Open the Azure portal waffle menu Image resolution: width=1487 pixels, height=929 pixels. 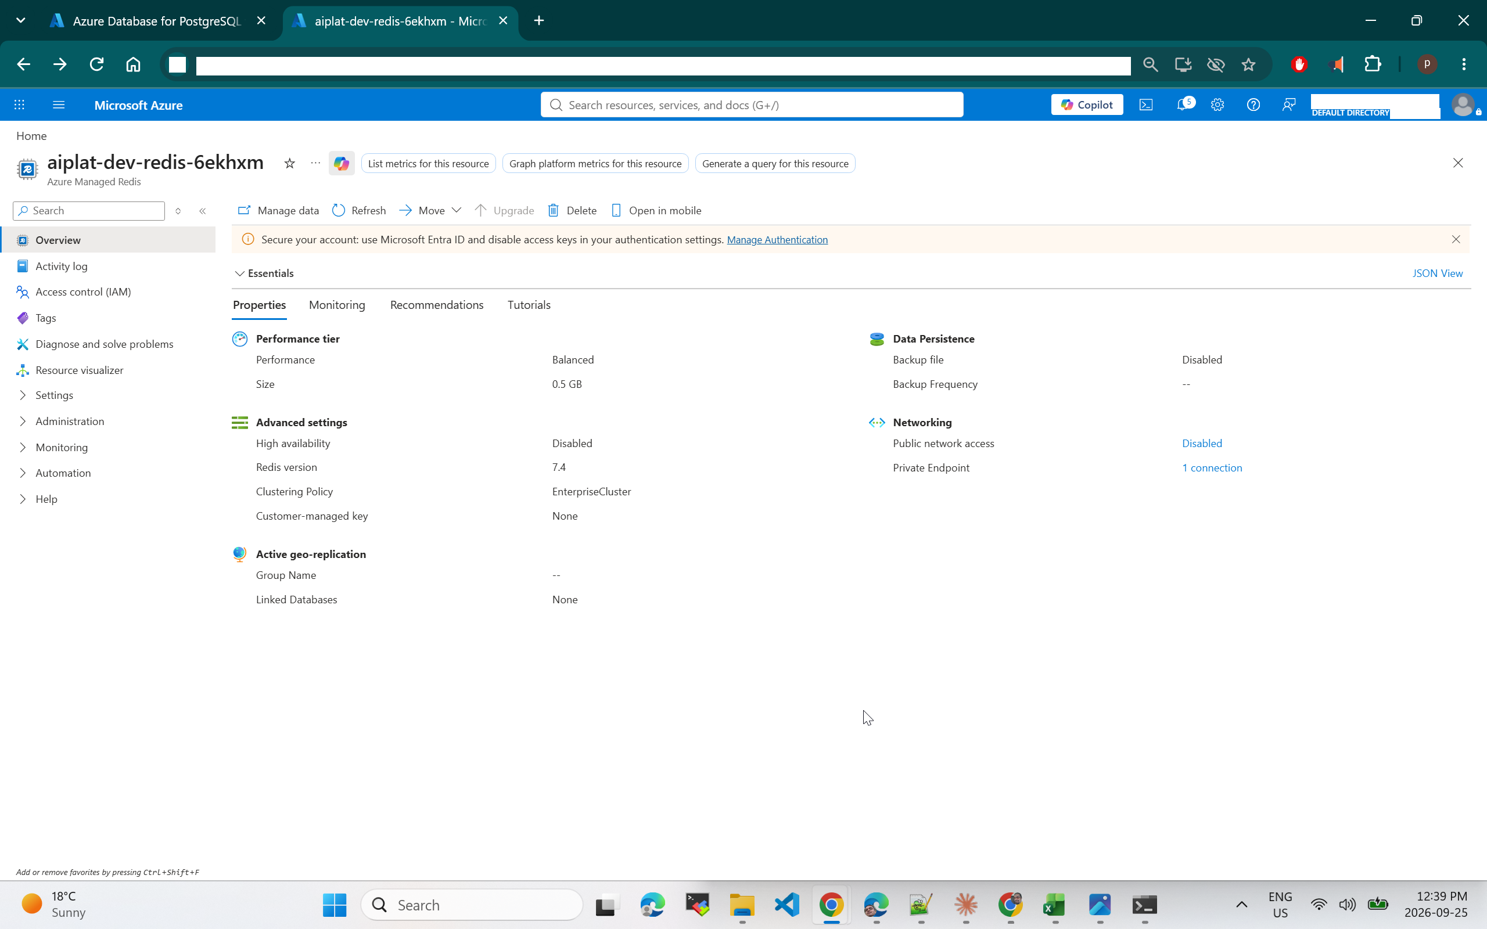[20, 105]
